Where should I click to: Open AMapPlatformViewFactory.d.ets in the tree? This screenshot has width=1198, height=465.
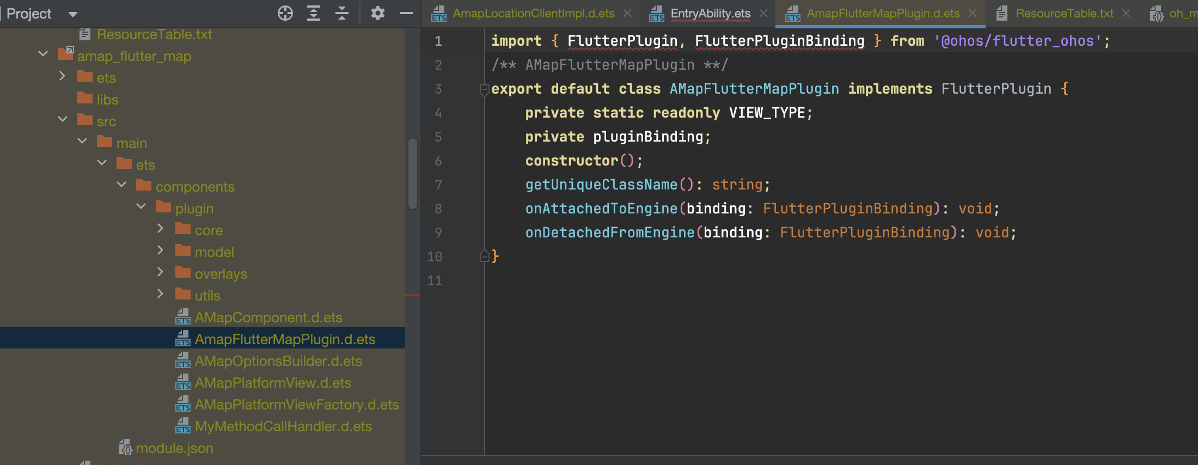click(296, 405)
